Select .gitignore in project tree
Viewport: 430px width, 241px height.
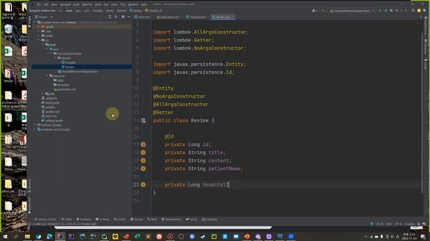tap(49, 98)
